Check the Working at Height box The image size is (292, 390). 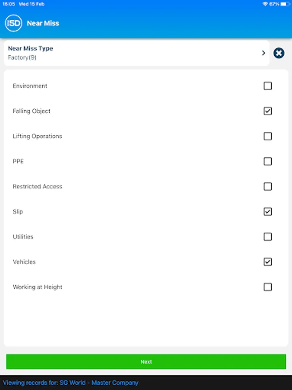(268, 287)
